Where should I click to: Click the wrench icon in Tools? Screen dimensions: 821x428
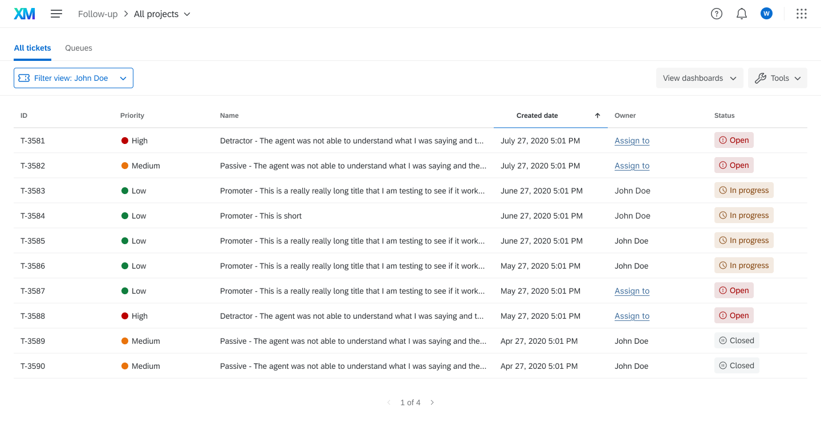761,78
